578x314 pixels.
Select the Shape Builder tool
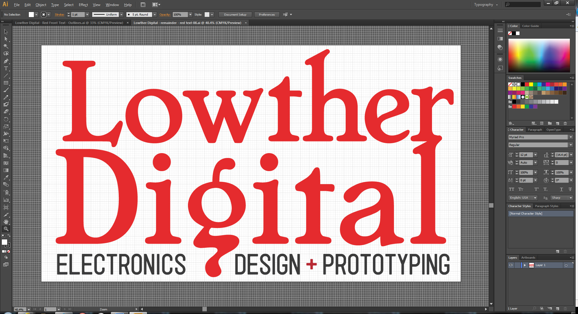click(x=6, y=148)
